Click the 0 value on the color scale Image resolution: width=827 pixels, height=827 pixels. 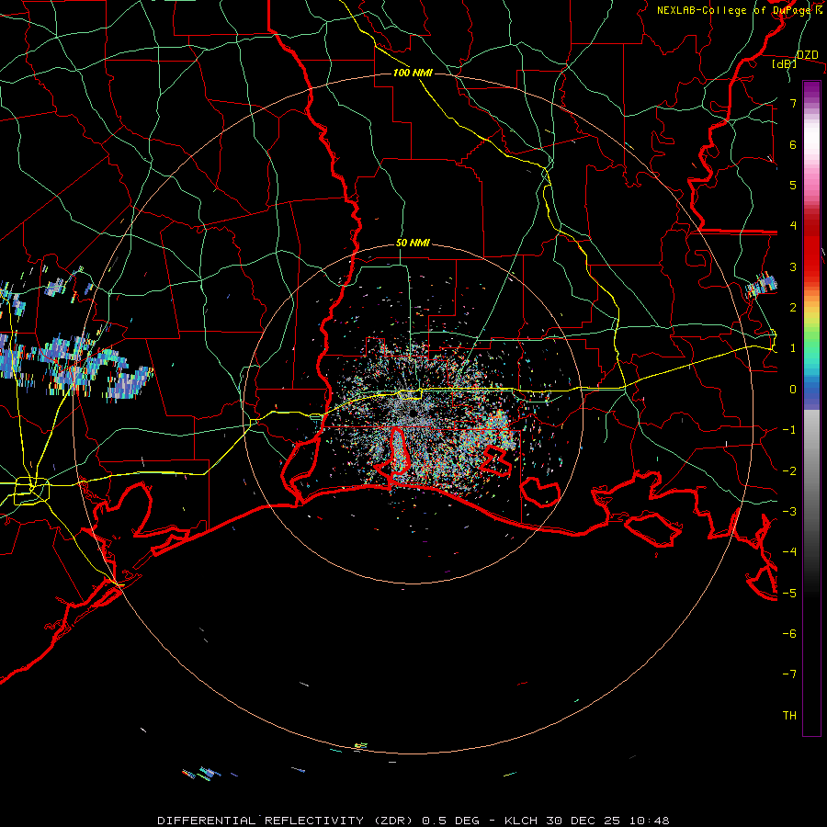793,390
